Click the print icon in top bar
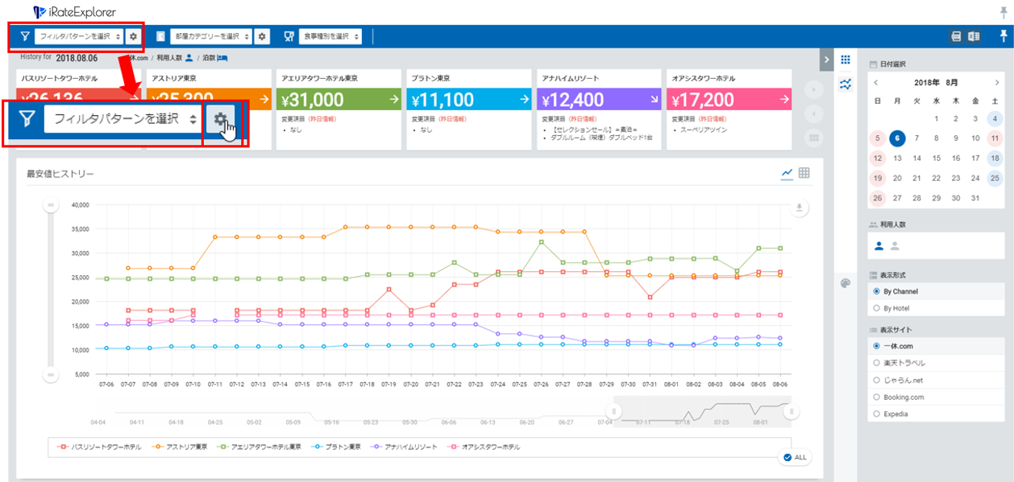The width and height of the screenshot is (1014, 482). tap(956, 36)
